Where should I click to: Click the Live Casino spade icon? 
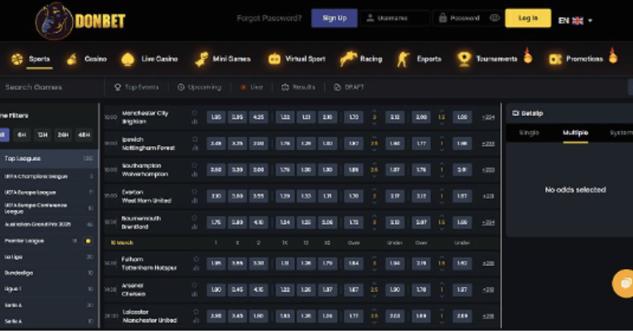(128, 59)
